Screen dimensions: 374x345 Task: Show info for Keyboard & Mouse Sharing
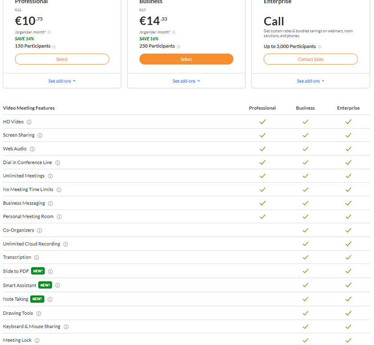pos(66,327)
